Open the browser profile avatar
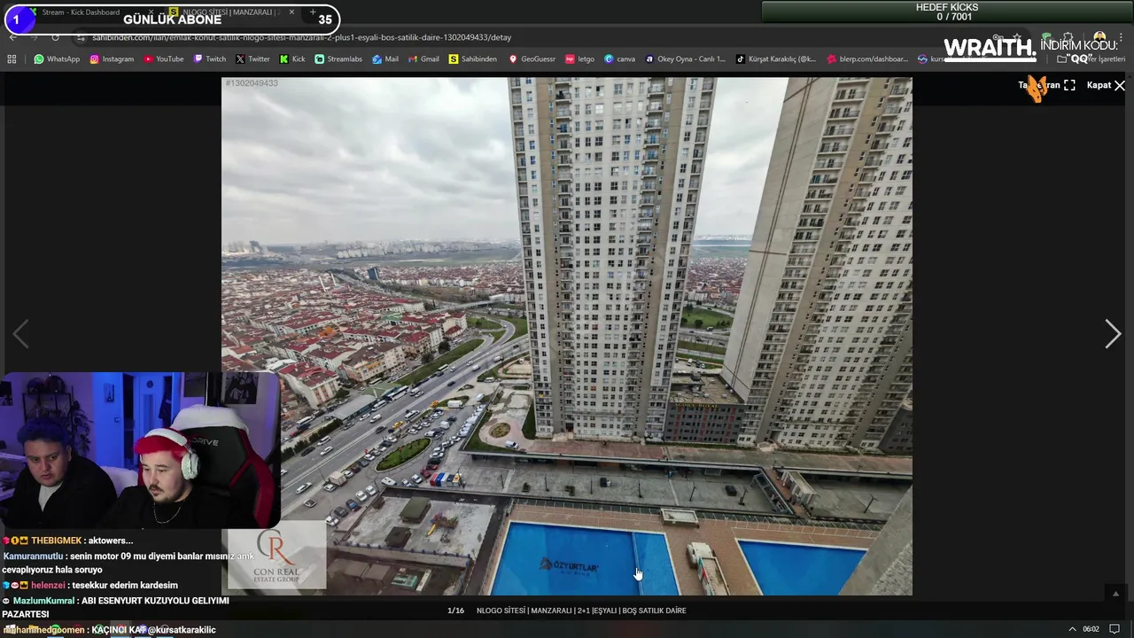 click(1099, 37)
